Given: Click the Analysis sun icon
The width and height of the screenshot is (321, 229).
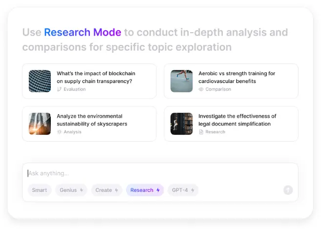Looking at the screenshot, I should 60,132.
